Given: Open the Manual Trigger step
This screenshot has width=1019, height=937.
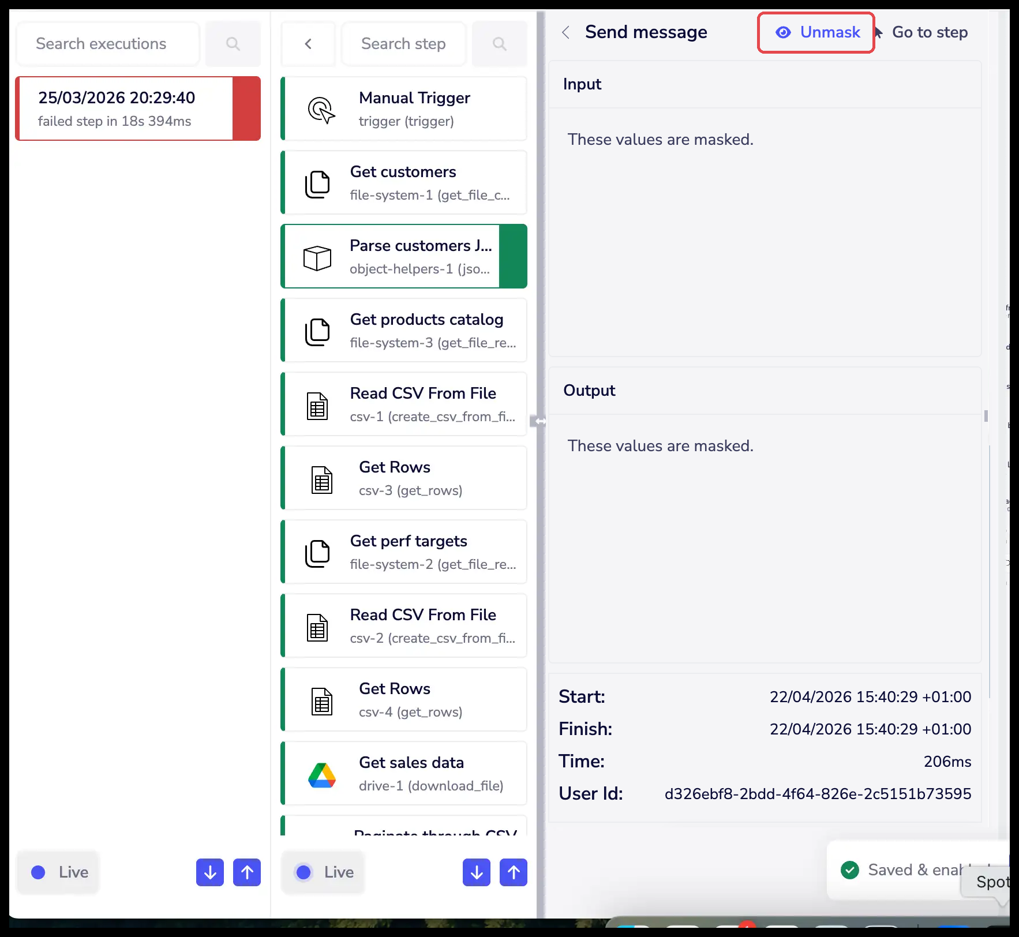Looking at the screenshot, I should pos(404,108).
